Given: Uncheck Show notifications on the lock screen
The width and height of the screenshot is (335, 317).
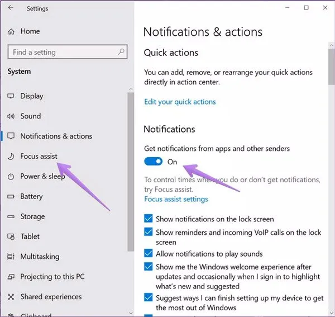Looking at the screenshot, I should pyautogui.click(x=149, y=219).
